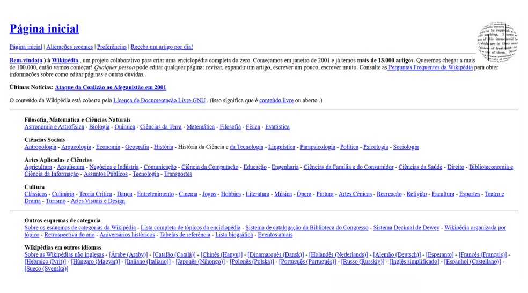Select the Psicologia link
The height and width of the screenshot is (293, 528).
pyautogui.click(x=376, y=147)
